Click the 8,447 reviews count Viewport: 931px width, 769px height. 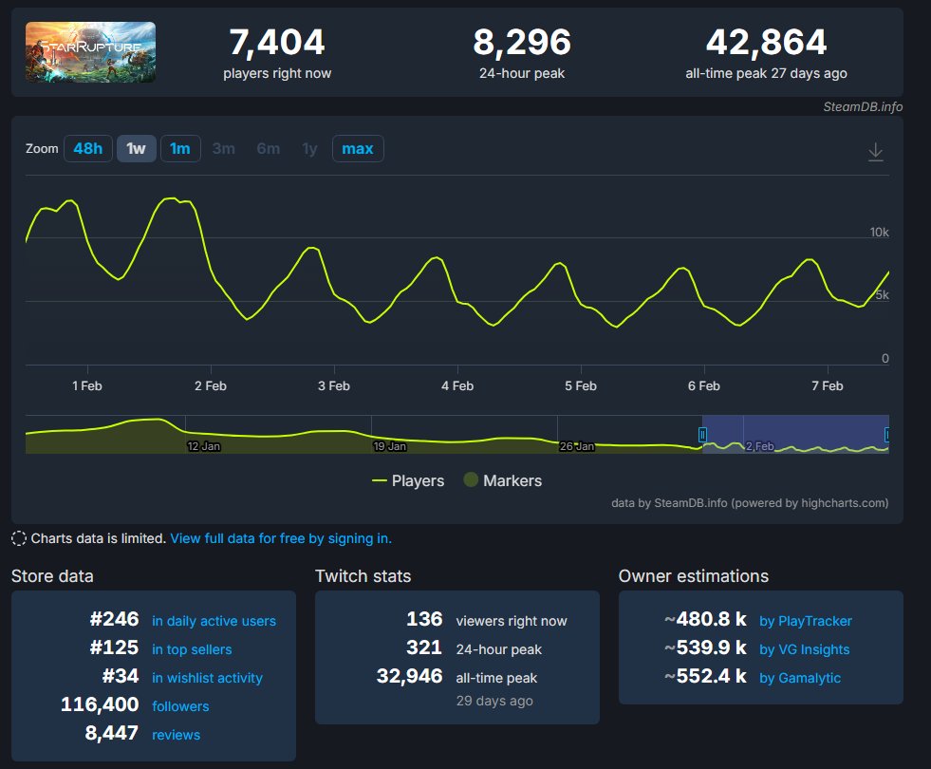coord(112,733)
